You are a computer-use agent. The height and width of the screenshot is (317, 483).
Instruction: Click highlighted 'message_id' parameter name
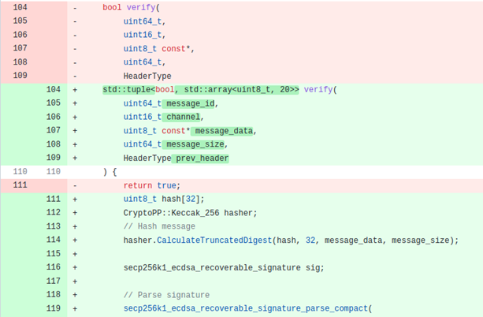click(191, 103)
